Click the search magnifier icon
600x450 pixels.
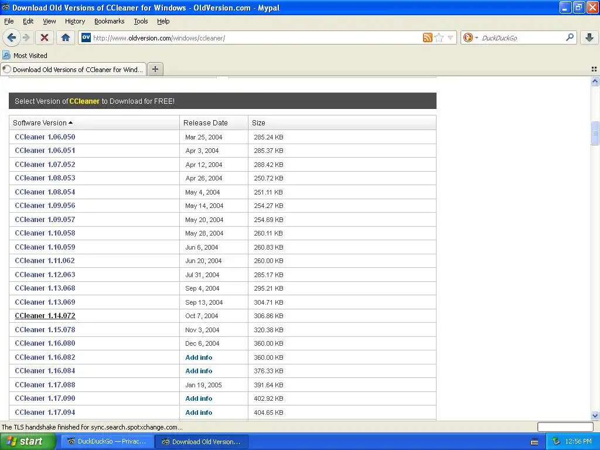pos(570,37)
